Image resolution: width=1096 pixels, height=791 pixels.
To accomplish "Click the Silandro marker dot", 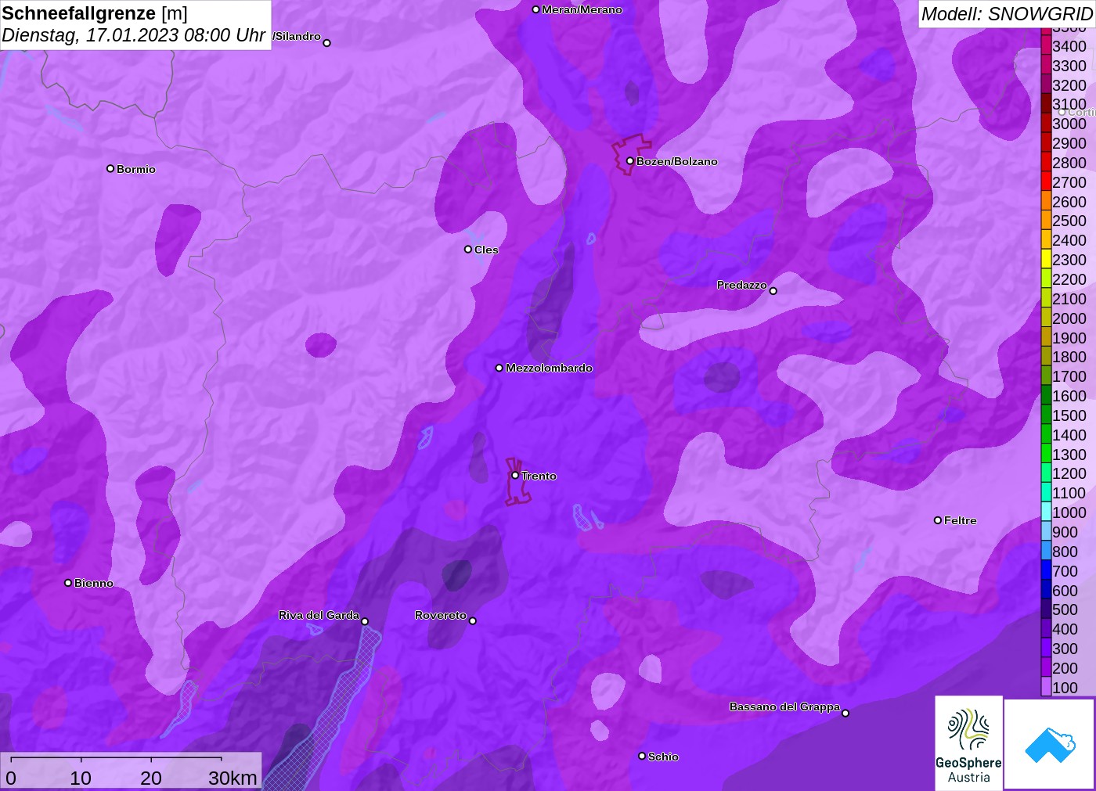I will [x=327, y=43].
